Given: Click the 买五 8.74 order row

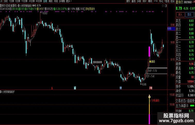Looking at the screenshot, I should (x=185, y=59).
